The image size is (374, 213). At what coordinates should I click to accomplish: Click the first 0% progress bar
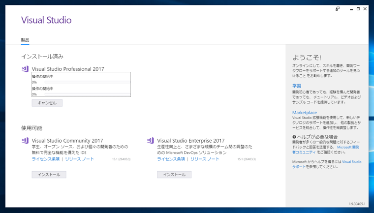pyautogui.click(x=88, y=82)
